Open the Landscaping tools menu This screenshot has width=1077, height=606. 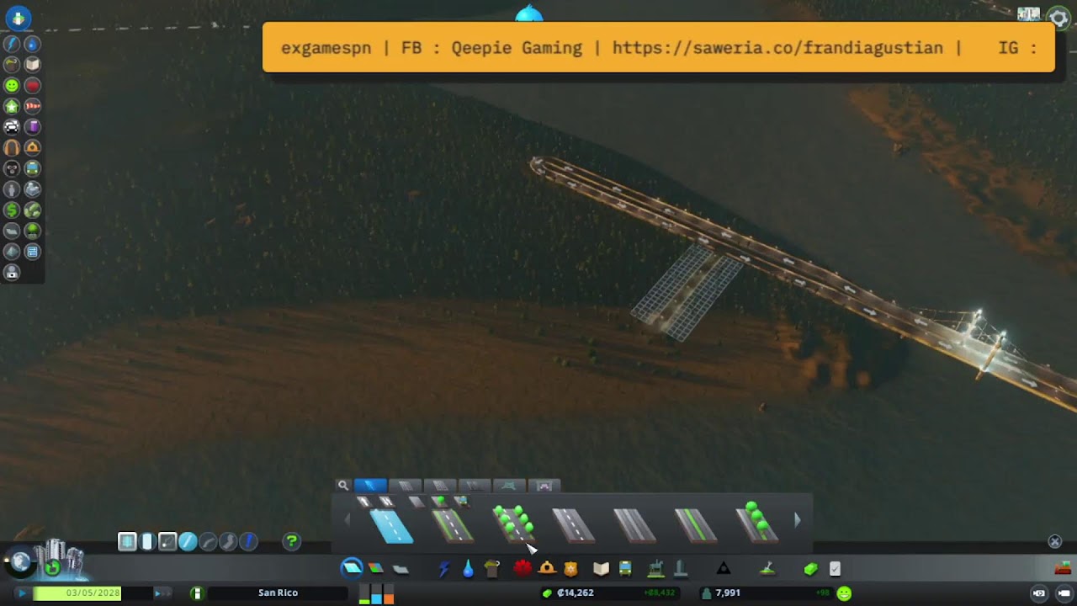coord(767,569)
